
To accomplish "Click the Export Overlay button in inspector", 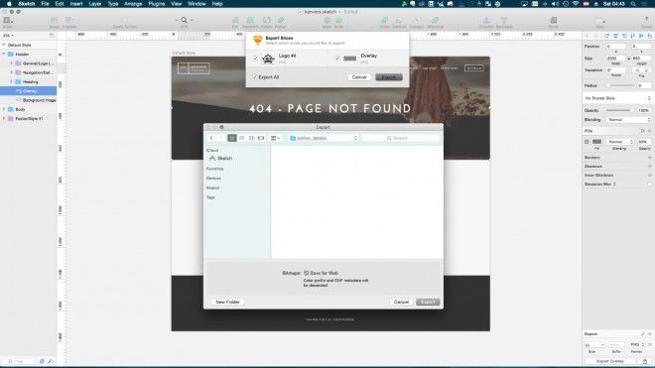I will [610, 361].
